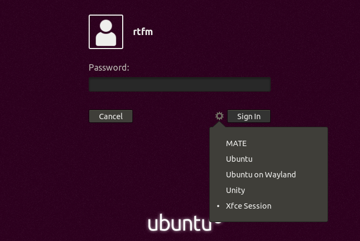Pick Ubuntu on Wayland from the list
This screenshot has width=360, height=241.
[x=261, y=175]
